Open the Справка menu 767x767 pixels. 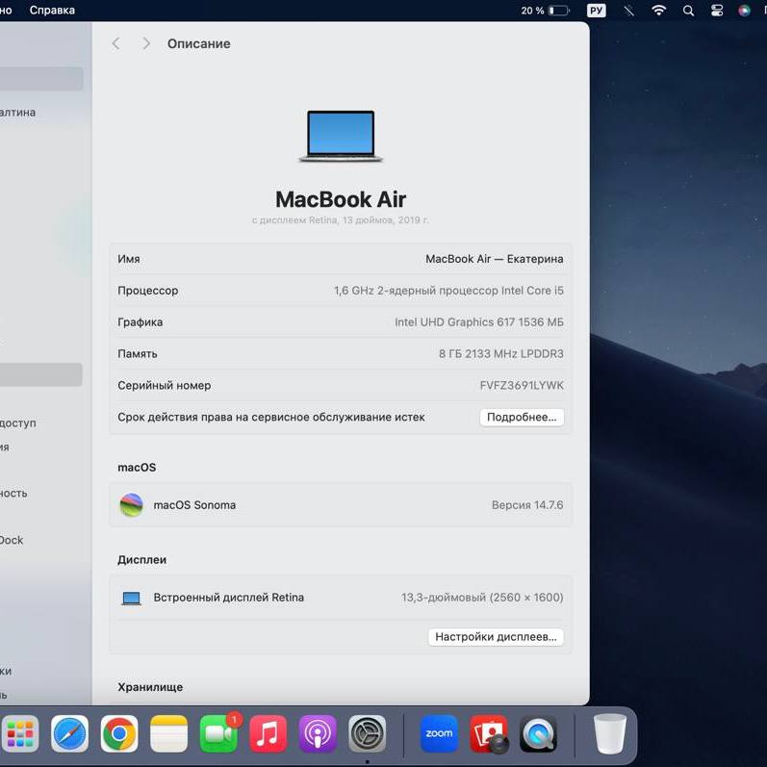[52, 11]
